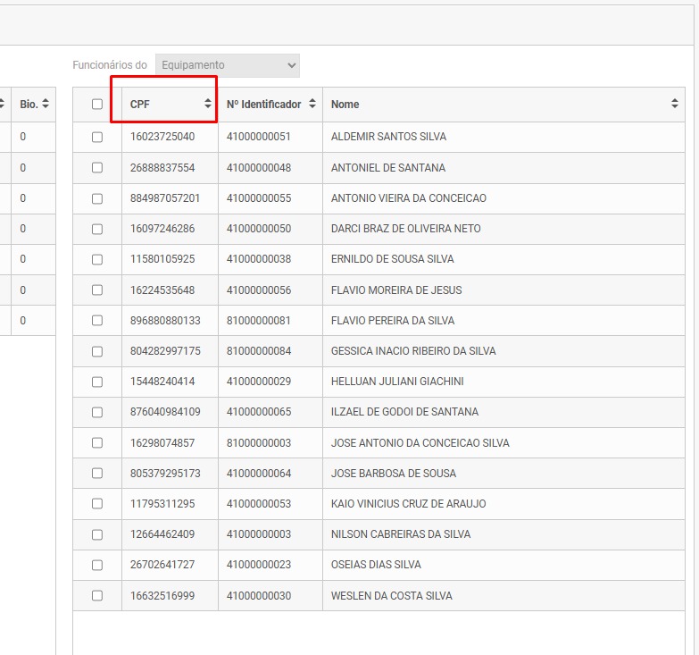Open the Equipamento dropdown
This screenshot has width=699, height=655.
tap(228, 65)
